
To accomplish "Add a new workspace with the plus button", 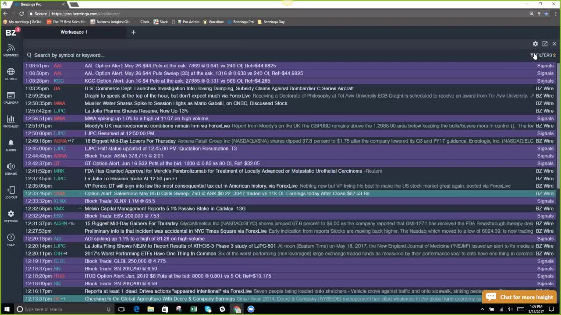I will point(134,32).
